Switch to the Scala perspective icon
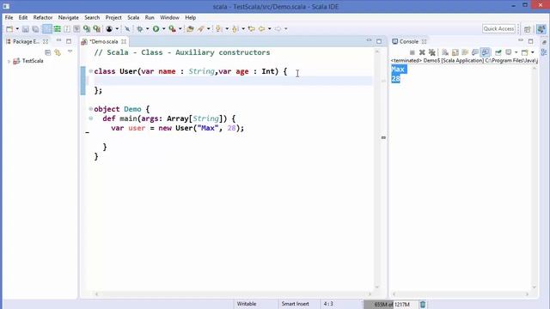550x309 pixels. (541, 29)
